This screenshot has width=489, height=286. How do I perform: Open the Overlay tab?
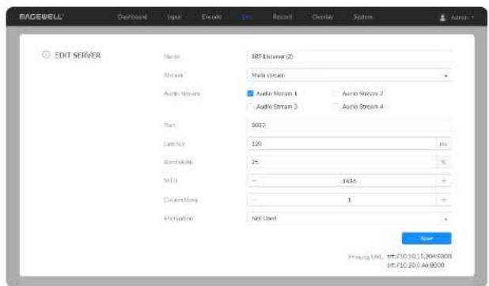click(323, 17)
